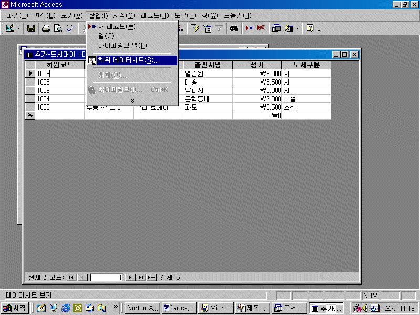Choose 새 레코드 from Insert menu

[x=117, y=26]
